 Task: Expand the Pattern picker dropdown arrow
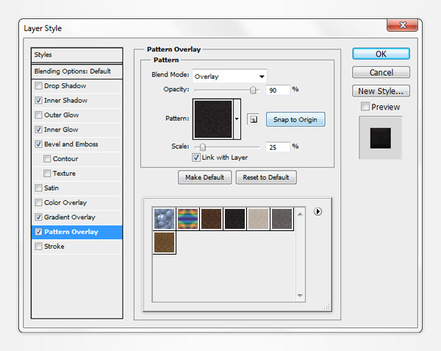coord(237,118)
